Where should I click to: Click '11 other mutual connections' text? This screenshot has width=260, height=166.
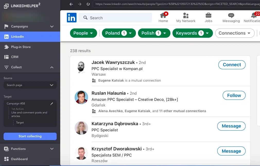click(183, 111)
